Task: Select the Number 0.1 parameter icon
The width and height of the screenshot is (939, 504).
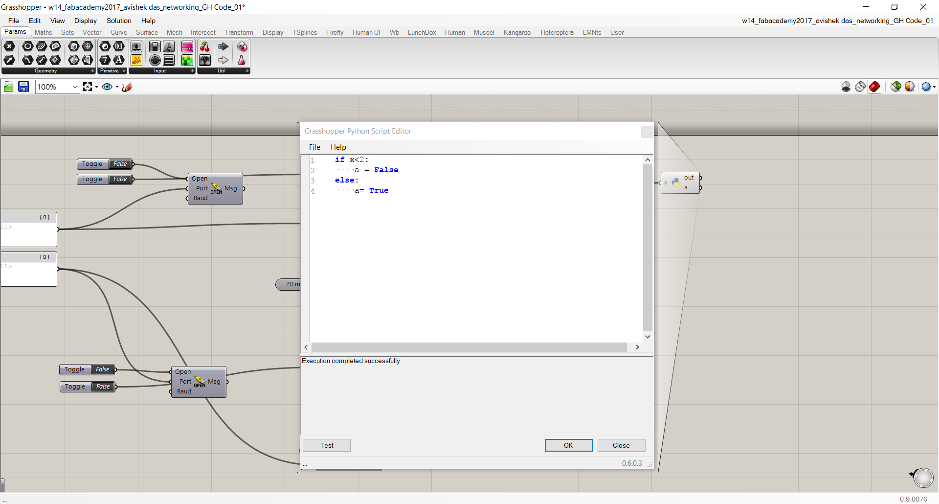Action: (x=119, y=46)
